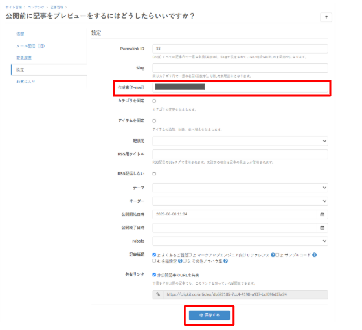This screenshot has height=330, width=362.
Task: Show help tooltip for その他ノウハウ集
Action: pos(225,261)
